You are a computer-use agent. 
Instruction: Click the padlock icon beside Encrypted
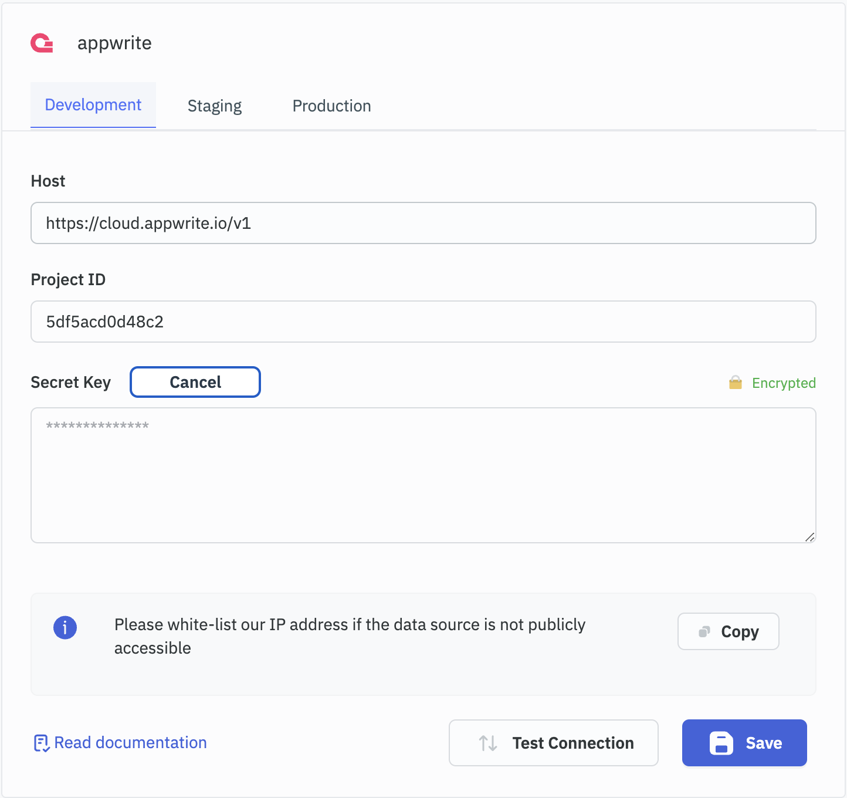pos(735,383)
